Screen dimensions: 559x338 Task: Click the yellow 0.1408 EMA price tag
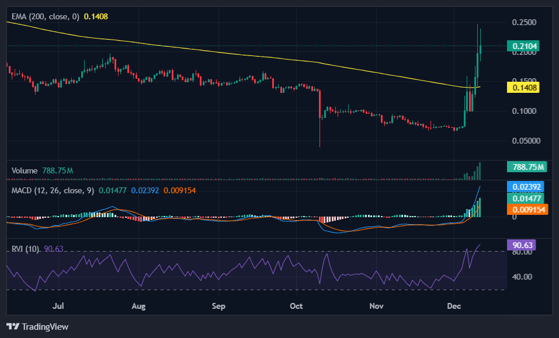[x=525, y=88]
